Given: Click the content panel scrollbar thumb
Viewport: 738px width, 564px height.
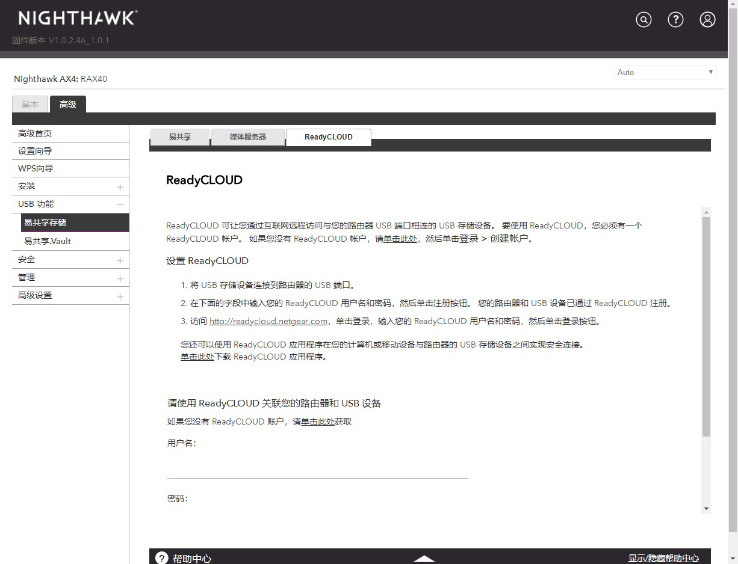Looking at the screenshot, I should coord(707,326).
